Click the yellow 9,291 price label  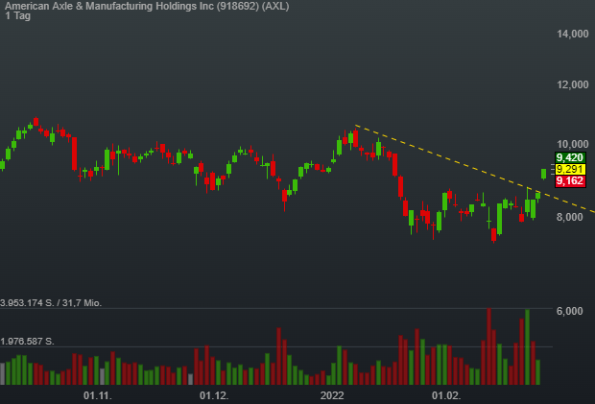coord(570,169)
